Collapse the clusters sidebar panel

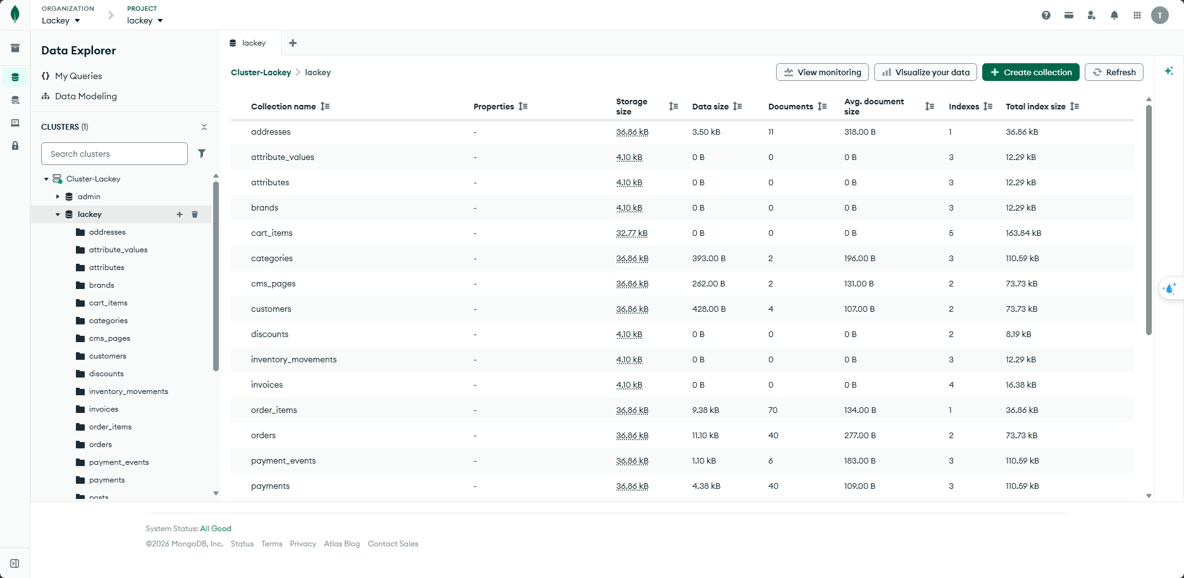click(x=204, y=127)
